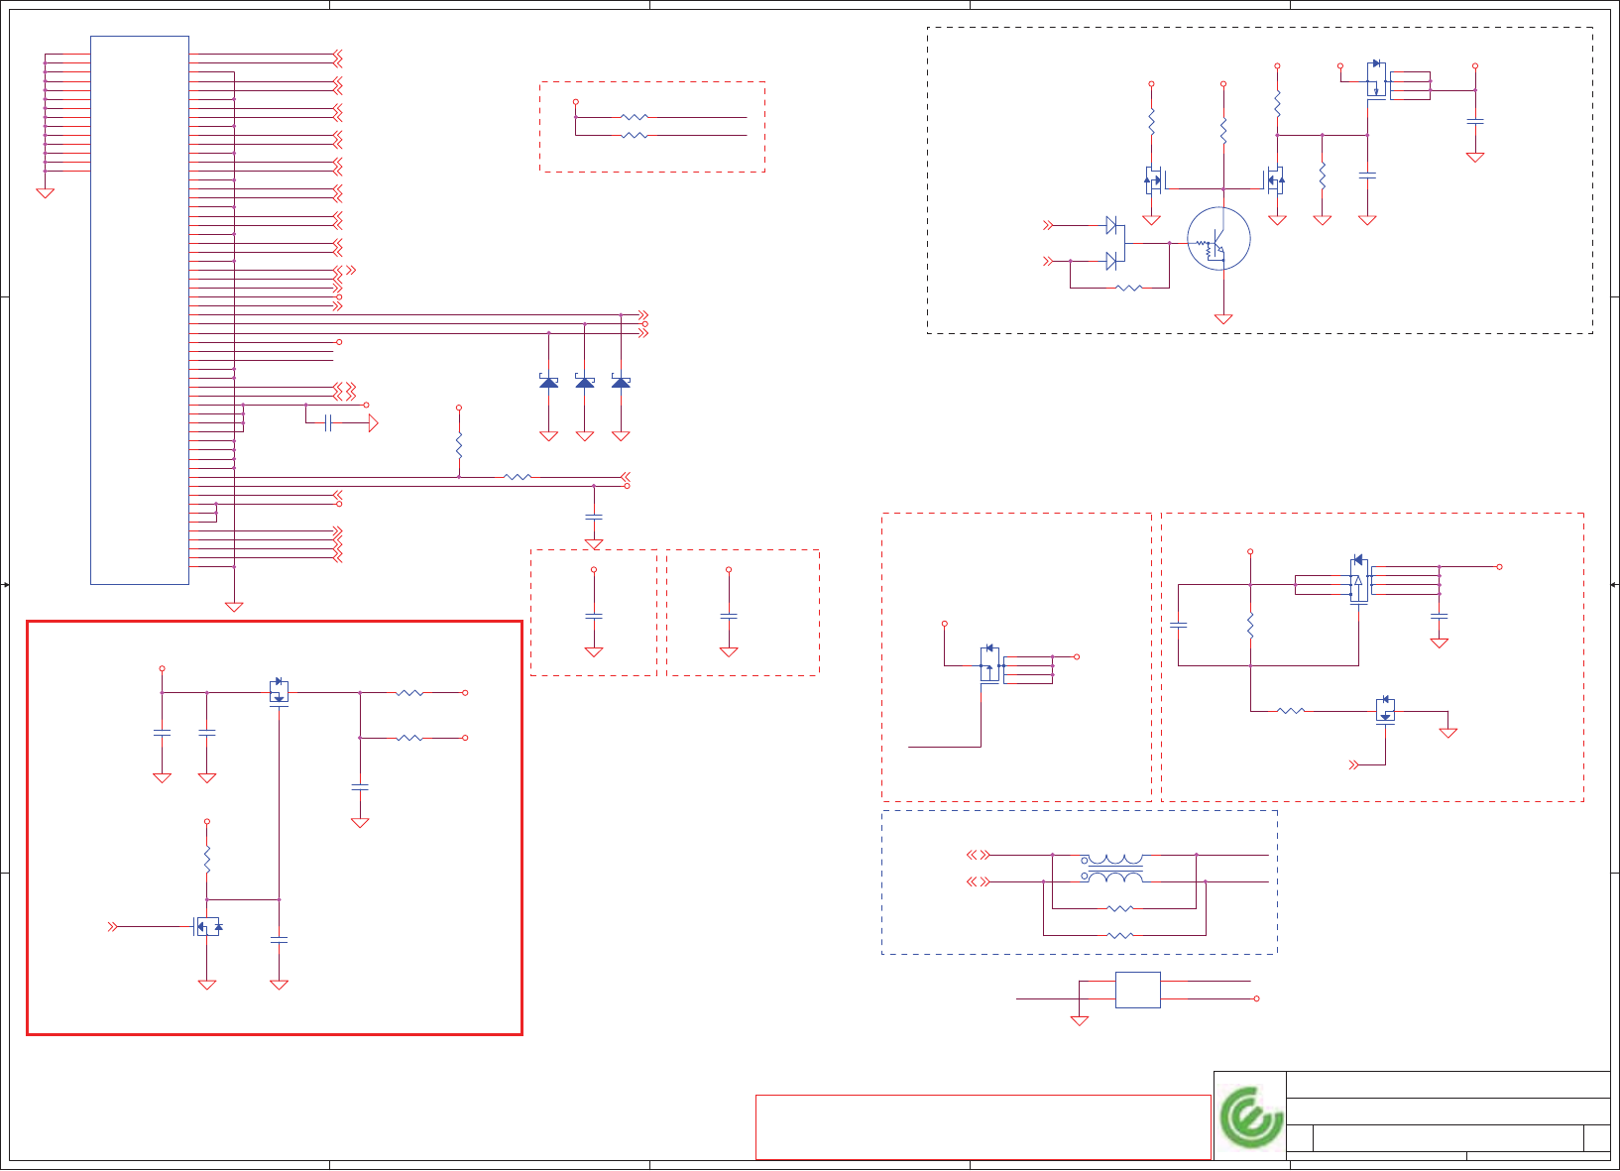Image resolution: width=1620 pixels, height=1171 pixels.
Task: Select the rightmost filled protection diode
Action: (621, 382)
